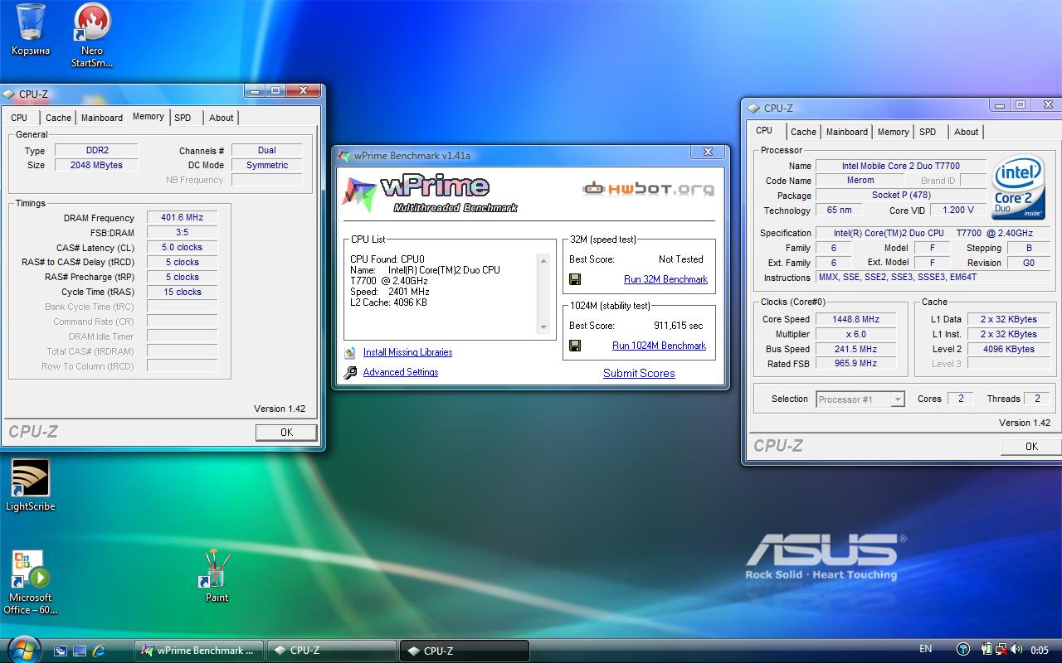Click Run 32M Benchmark link
The width and height of the screenshot is (1062, 663).
tap(665, 279)
